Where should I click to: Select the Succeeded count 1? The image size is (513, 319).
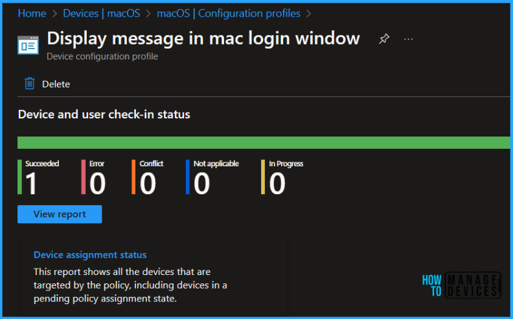tap(31, 183)
